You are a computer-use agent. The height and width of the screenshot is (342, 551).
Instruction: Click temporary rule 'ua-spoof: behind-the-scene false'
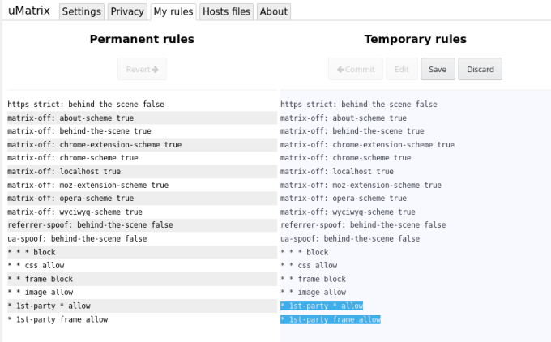pos(350,238)
